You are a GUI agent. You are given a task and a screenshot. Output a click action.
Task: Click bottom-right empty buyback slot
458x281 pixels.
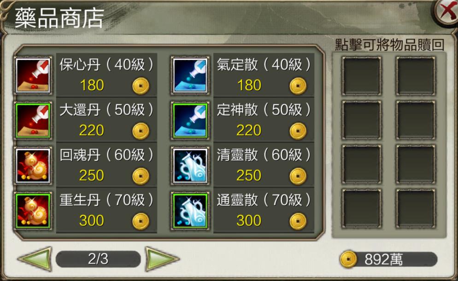(x=415, y=208)
